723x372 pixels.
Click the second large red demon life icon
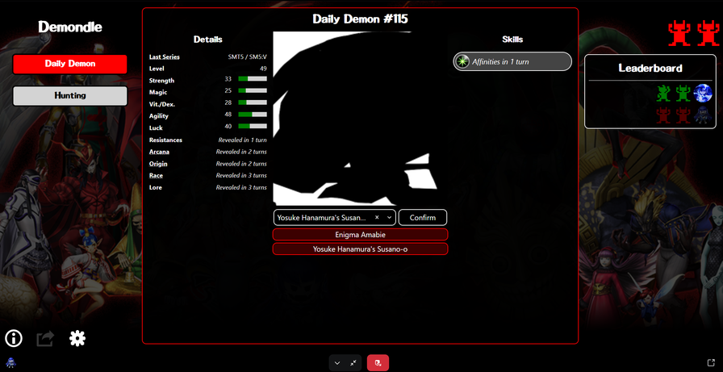coord(708,34)
